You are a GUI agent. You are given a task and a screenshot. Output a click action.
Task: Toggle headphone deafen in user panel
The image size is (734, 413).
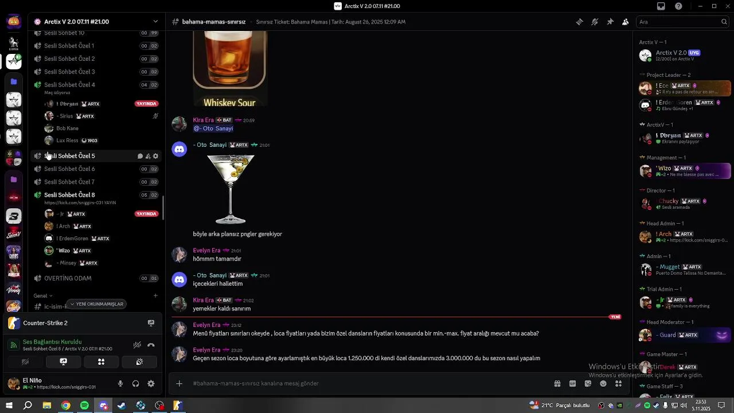[x=135, y=384]
